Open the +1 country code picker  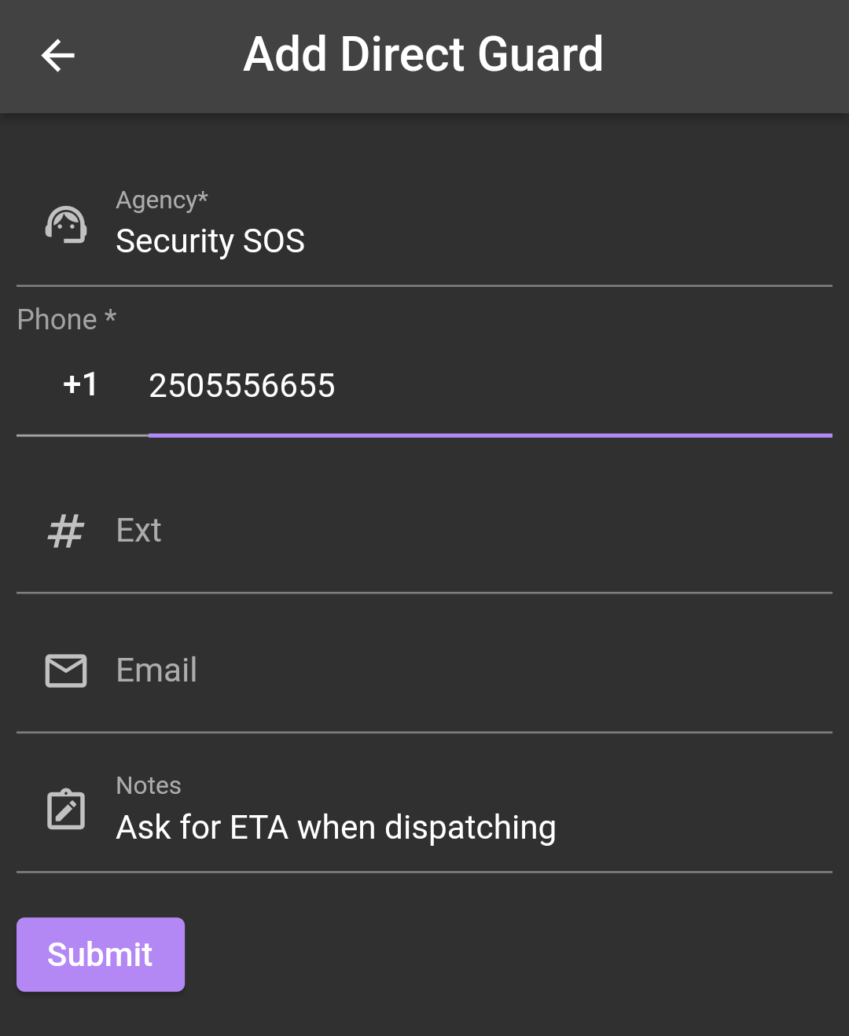(x=80, y=385)
